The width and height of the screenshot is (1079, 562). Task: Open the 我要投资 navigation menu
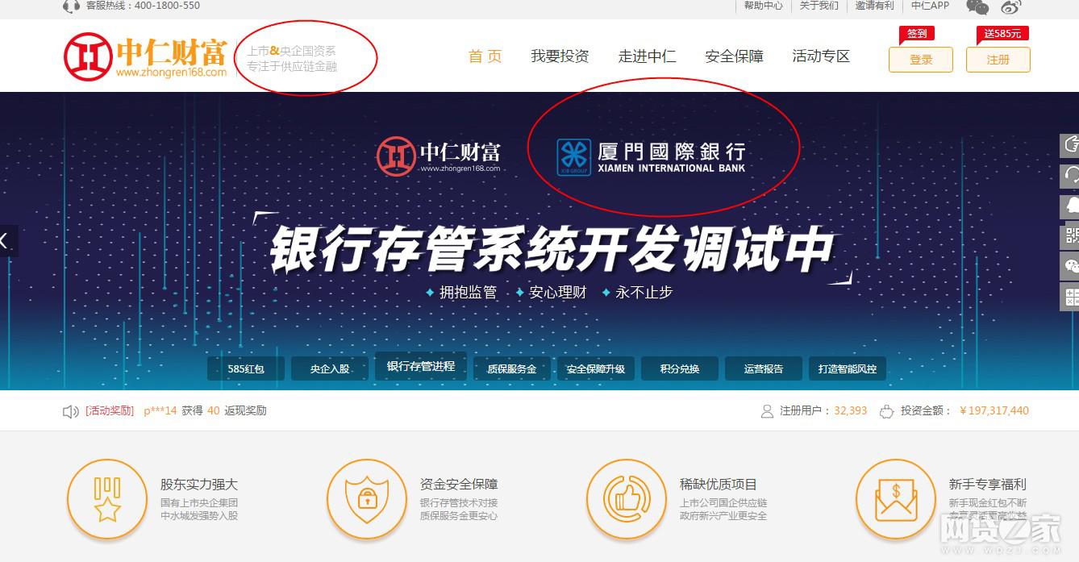(560, 56)
